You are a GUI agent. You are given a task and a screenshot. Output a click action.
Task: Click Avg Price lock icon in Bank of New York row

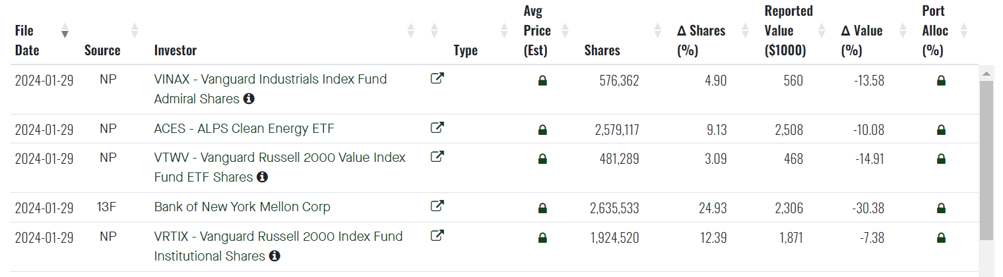point(542,209)
